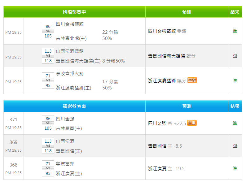246x182 pixels.
Task: Click the 準 result for 浙江廣廈猛獅 讓分
Action: pos(235,80)
